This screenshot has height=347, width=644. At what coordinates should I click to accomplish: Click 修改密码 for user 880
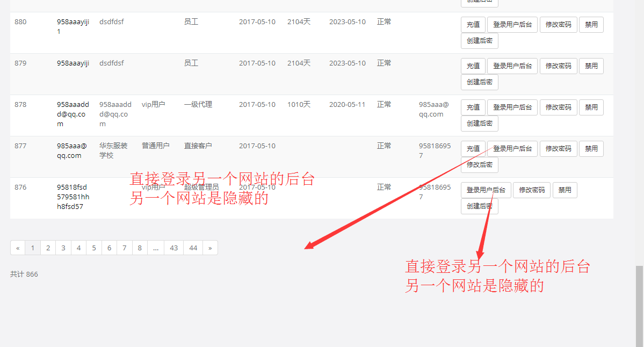tap(558, 25)
